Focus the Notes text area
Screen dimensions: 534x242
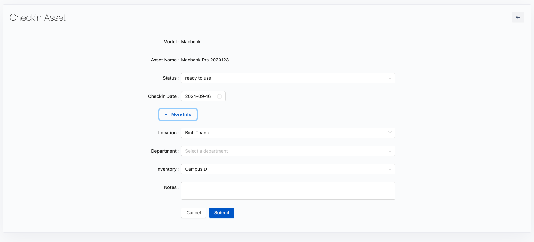point(288,191)
